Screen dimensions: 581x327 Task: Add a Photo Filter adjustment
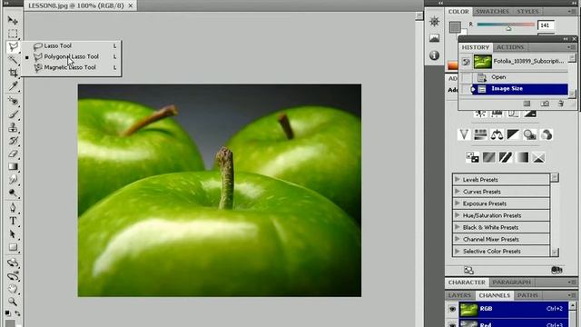pos(530,134)
